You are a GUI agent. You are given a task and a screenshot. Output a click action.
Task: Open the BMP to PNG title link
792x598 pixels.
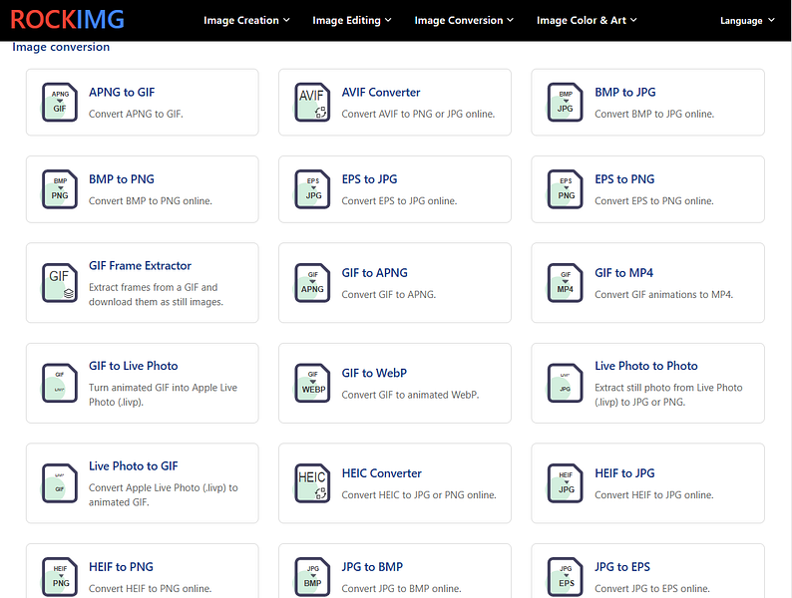122,179
